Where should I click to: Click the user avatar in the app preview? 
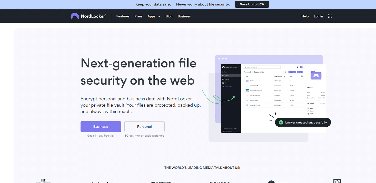(301, 67)
